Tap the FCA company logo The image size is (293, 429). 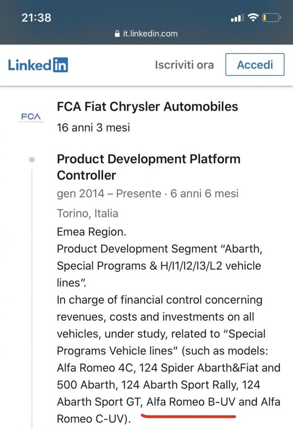(x=31, y=118)
